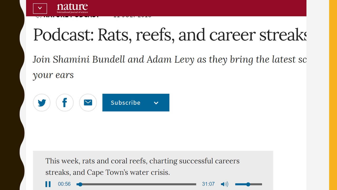
Task: Click the podcast speaker icon beside category
Action: click(38, 16)
